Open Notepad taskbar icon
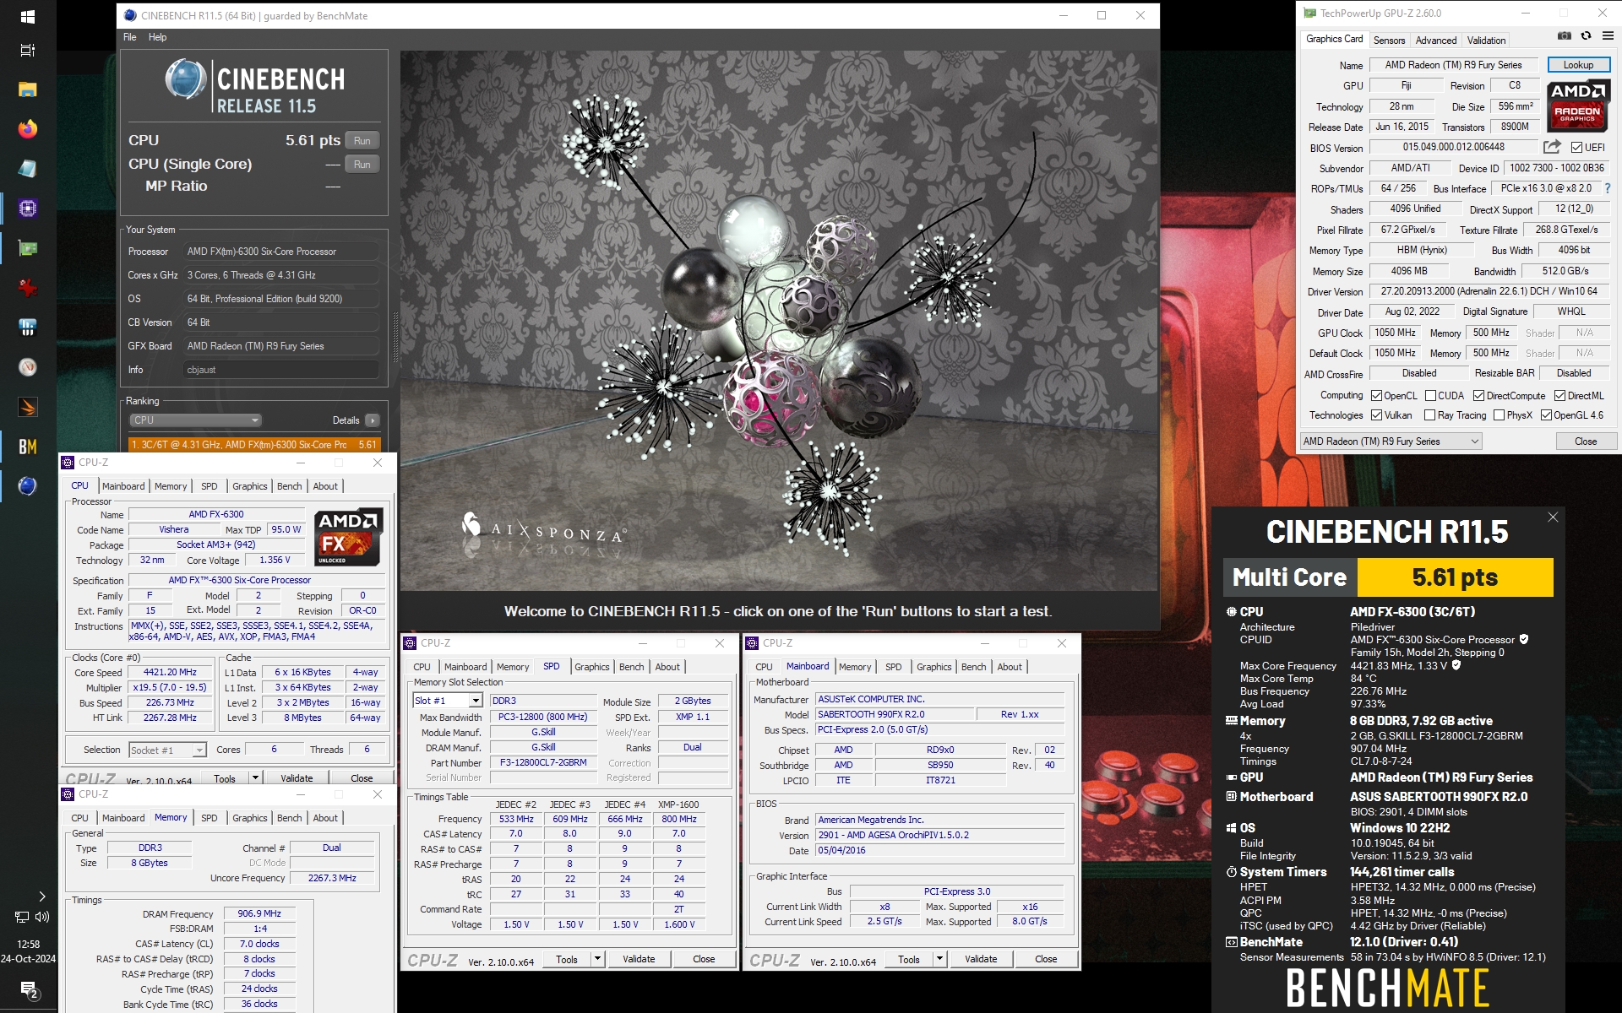 point(28,168)
